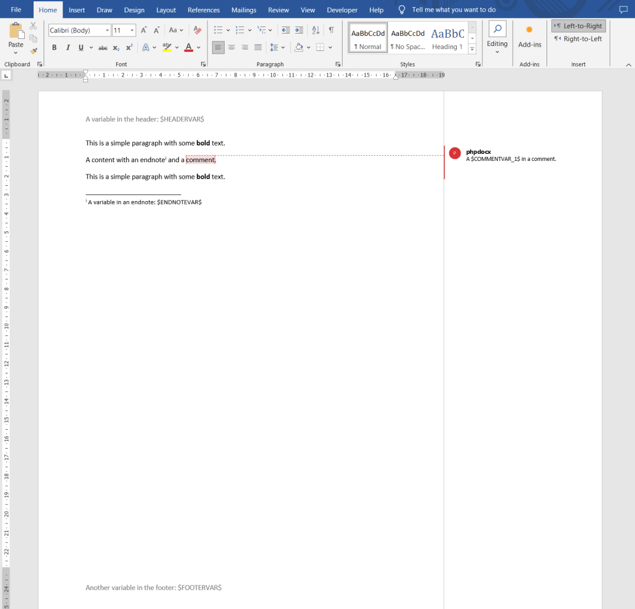Switch to the Insert tab
This screenshot has width=635, height=609.
[x=77, y=10]
